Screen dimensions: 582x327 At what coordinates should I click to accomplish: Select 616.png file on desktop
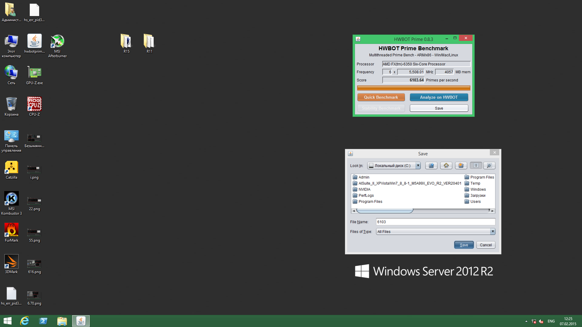point(34,267)
